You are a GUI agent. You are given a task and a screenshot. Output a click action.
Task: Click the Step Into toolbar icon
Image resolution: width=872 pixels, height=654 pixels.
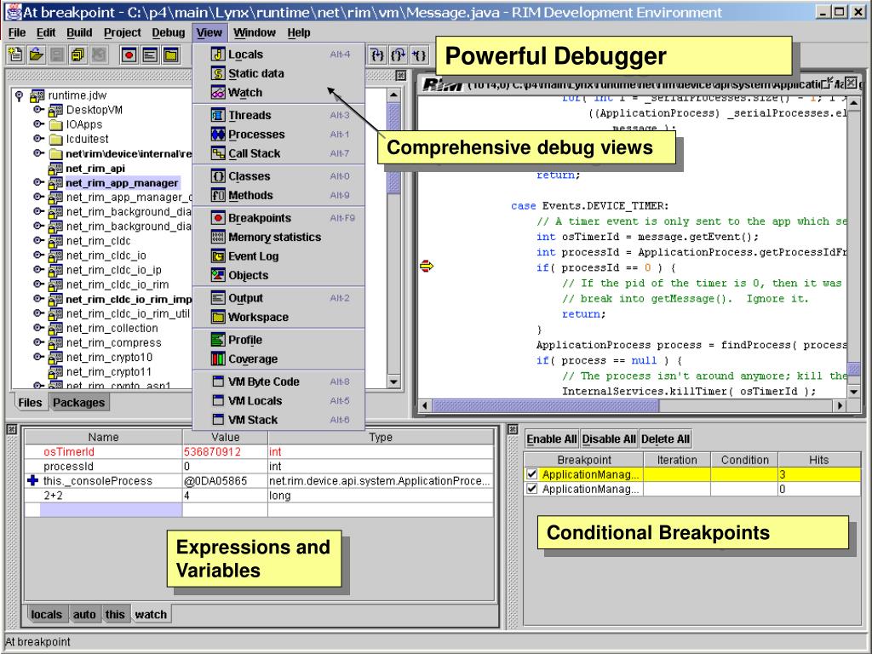click(x=377, y=54)
